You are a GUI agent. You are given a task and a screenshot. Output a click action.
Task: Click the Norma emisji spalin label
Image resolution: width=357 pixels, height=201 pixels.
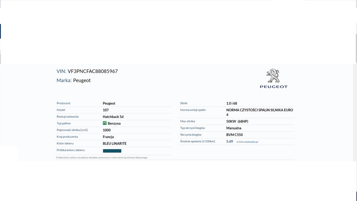193,110
